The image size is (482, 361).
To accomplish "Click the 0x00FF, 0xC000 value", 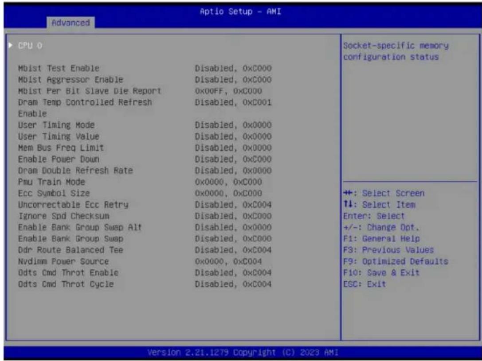I will click(x=228, y=91).
